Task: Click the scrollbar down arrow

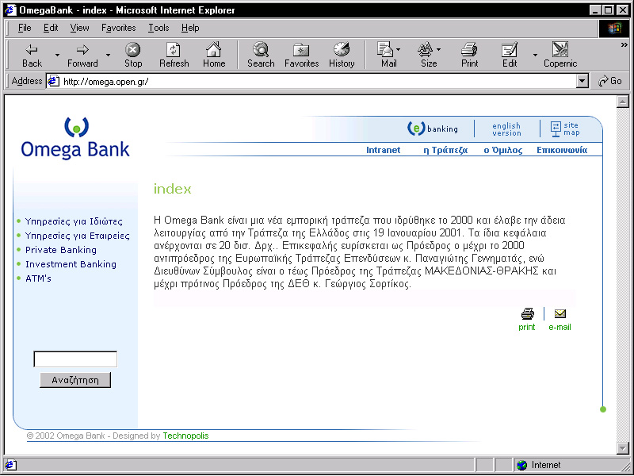Action: click(623, 447)
